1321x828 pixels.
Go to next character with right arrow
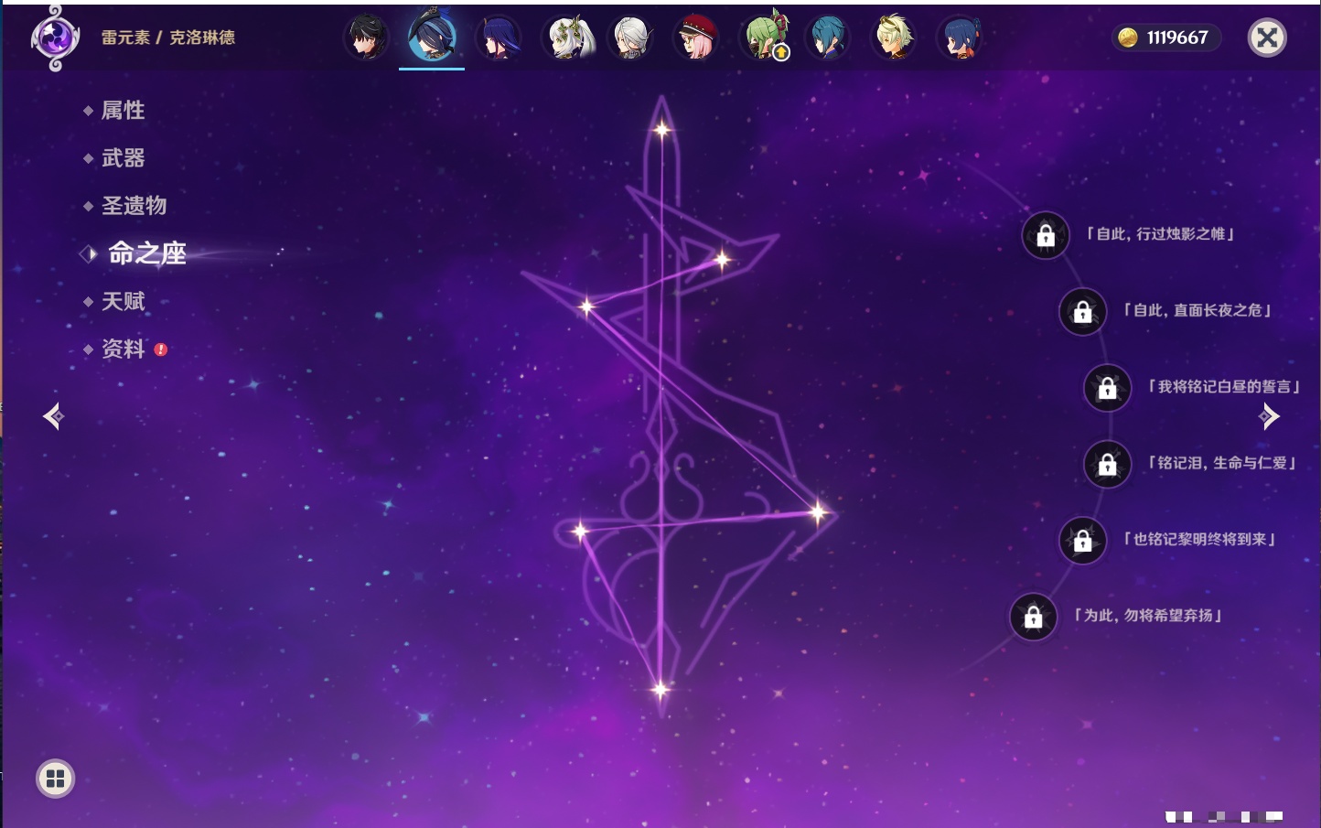click(x=1269, y=416)
